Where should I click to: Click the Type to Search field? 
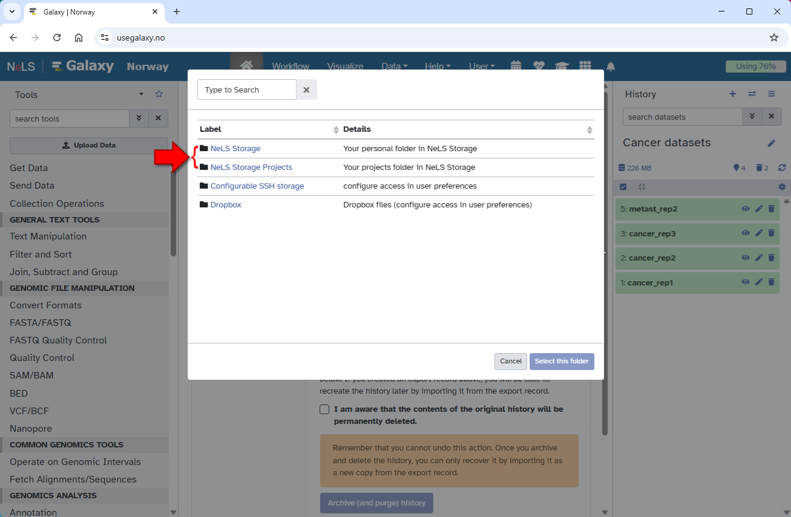tap(246, 90)
